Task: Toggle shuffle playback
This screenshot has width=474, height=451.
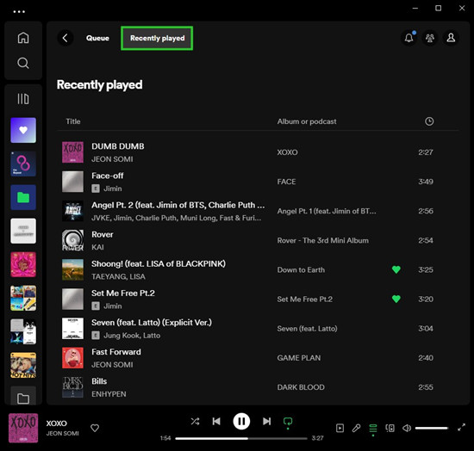Action: tap(195, 422)
